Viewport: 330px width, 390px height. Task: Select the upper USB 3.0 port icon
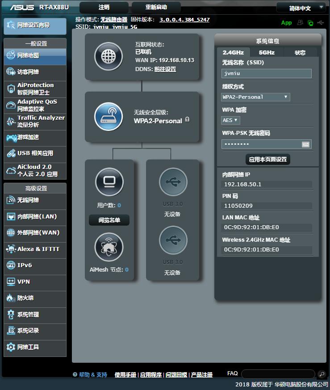pyautogui.click(x=173, y=182)
